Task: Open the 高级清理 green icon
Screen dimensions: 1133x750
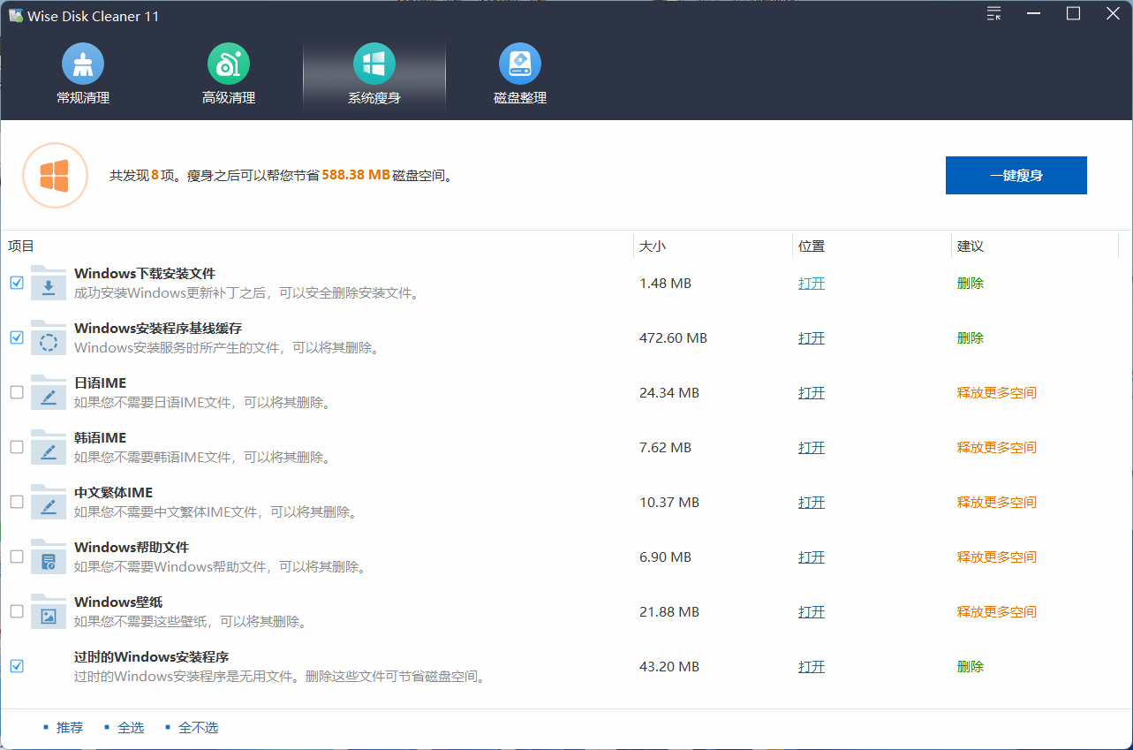Action: coord(229,64)
